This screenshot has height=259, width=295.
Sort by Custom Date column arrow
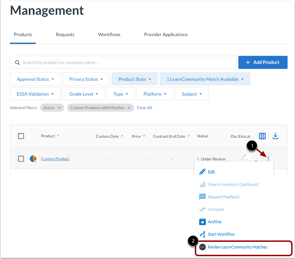tap(122, 136)
